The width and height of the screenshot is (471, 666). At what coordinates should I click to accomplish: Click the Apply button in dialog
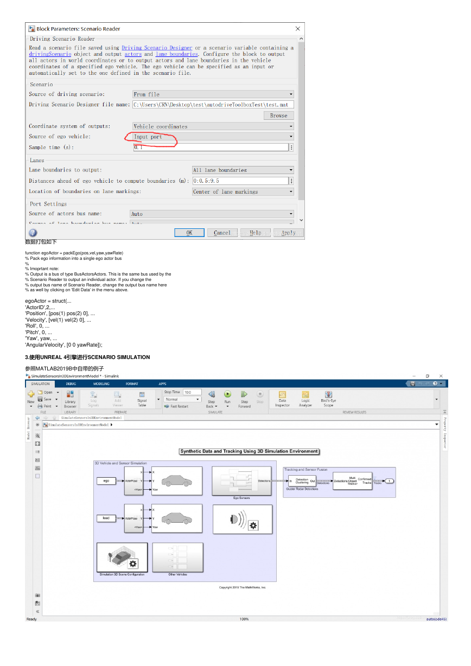(x=288, y=233)
